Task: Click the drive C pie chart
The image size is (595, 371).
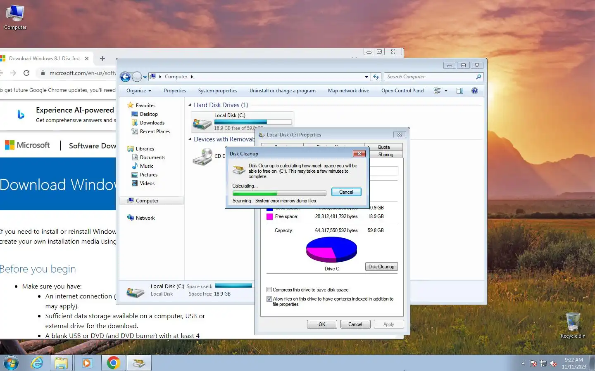Action: coord(331,250)
